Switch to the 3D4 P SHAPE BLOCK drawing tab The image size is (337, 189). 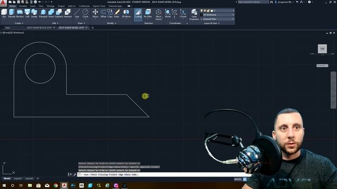(x=39, y=28)
